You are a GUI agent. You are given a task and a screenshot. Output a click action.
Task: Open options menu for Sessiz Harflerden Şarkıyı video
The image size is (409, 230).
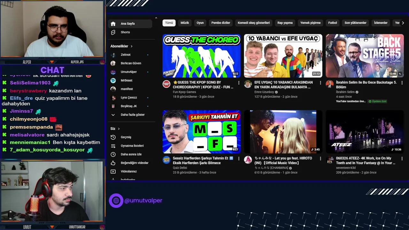pyautogui.click(x=239, y=158)
